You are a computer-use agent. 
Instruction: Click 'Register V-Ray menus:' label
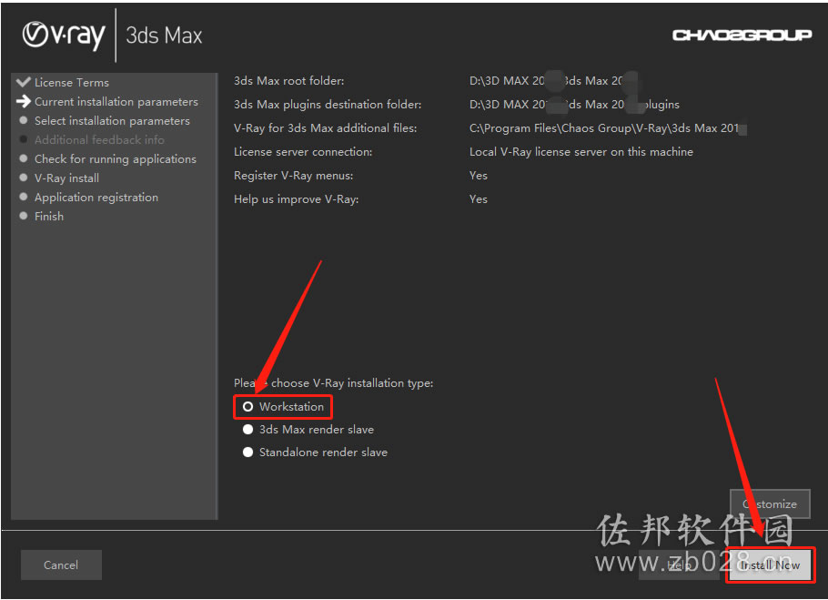[294, 176]
